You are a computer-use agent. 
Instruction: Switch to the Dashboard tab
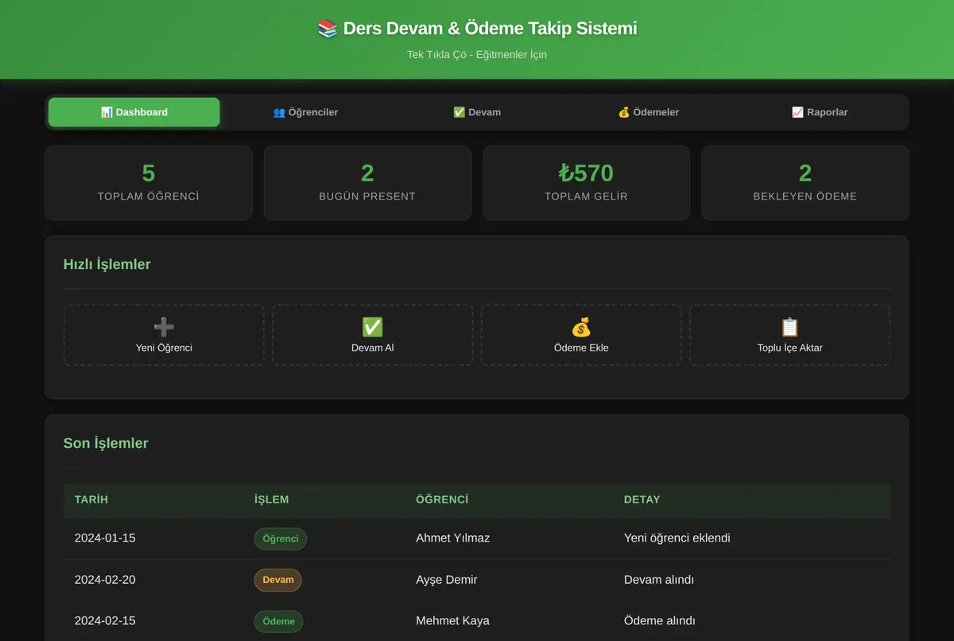134,112
